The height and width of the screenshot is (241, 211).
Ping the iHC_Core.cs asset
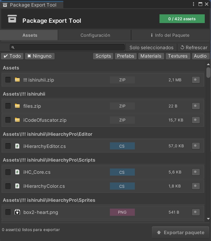[196, 172]
